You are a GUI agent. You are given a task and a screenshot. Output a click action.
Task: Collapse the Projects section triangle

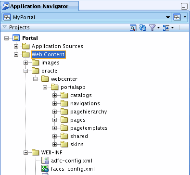tap(4, 27)
